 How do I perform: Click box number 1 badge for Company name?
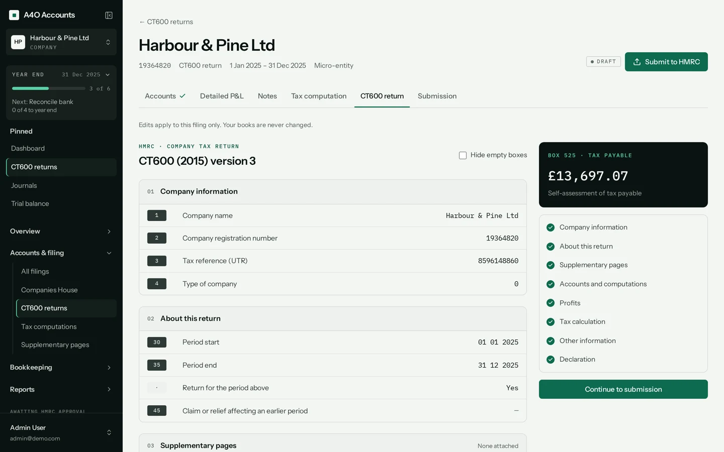pyautogui.click(x=157, y=215)
